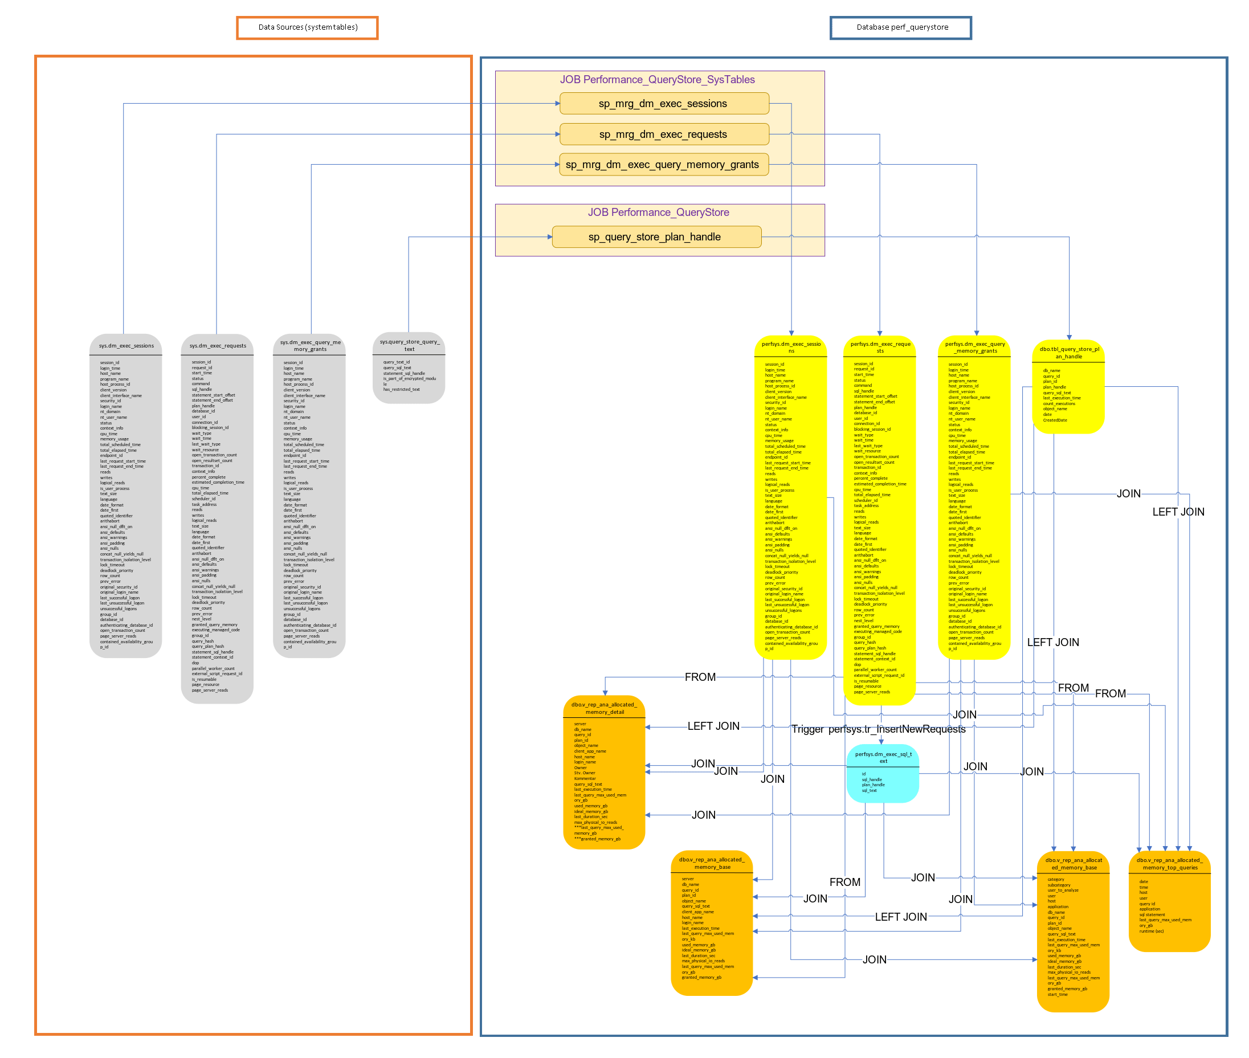Select the sys.dm_exec_requests table header
The image size is (1249, 1058).
point(217,346)
